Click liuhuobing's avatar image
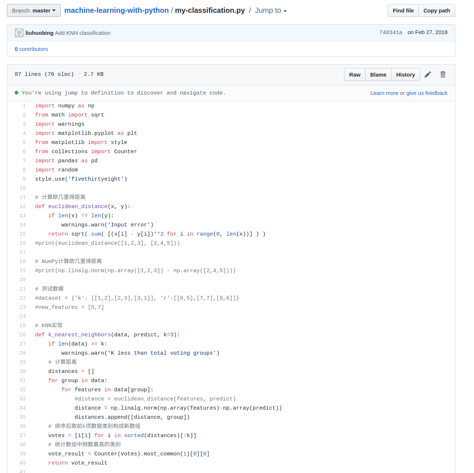Viewport: 474px width, 473px height. click(19, 33)
